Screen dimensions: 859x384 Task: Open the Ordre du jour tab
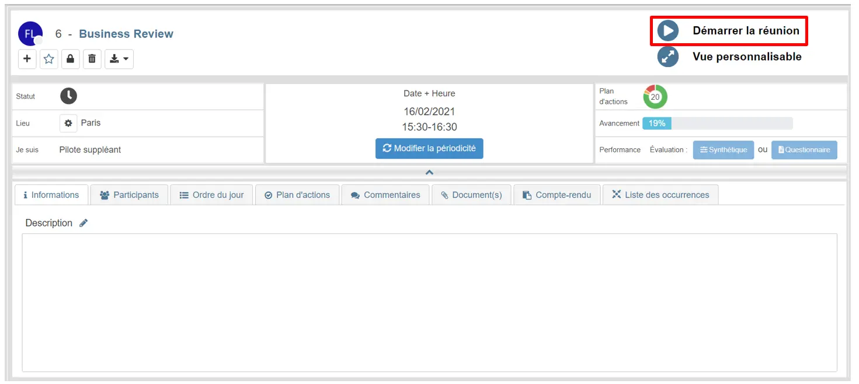(x=211, y=195)
